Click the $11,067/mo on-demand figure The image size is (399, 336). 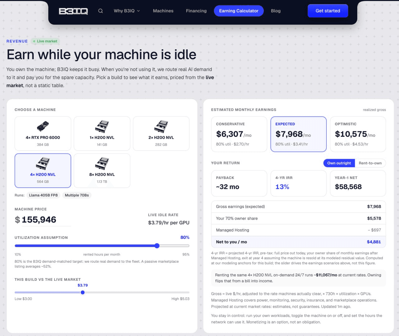326,275
